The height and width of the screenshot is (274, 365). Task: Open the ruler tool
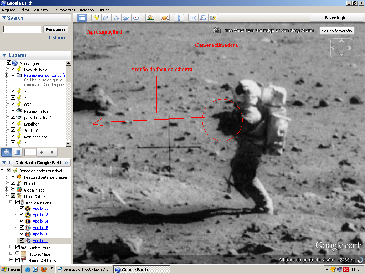[179, 18]
